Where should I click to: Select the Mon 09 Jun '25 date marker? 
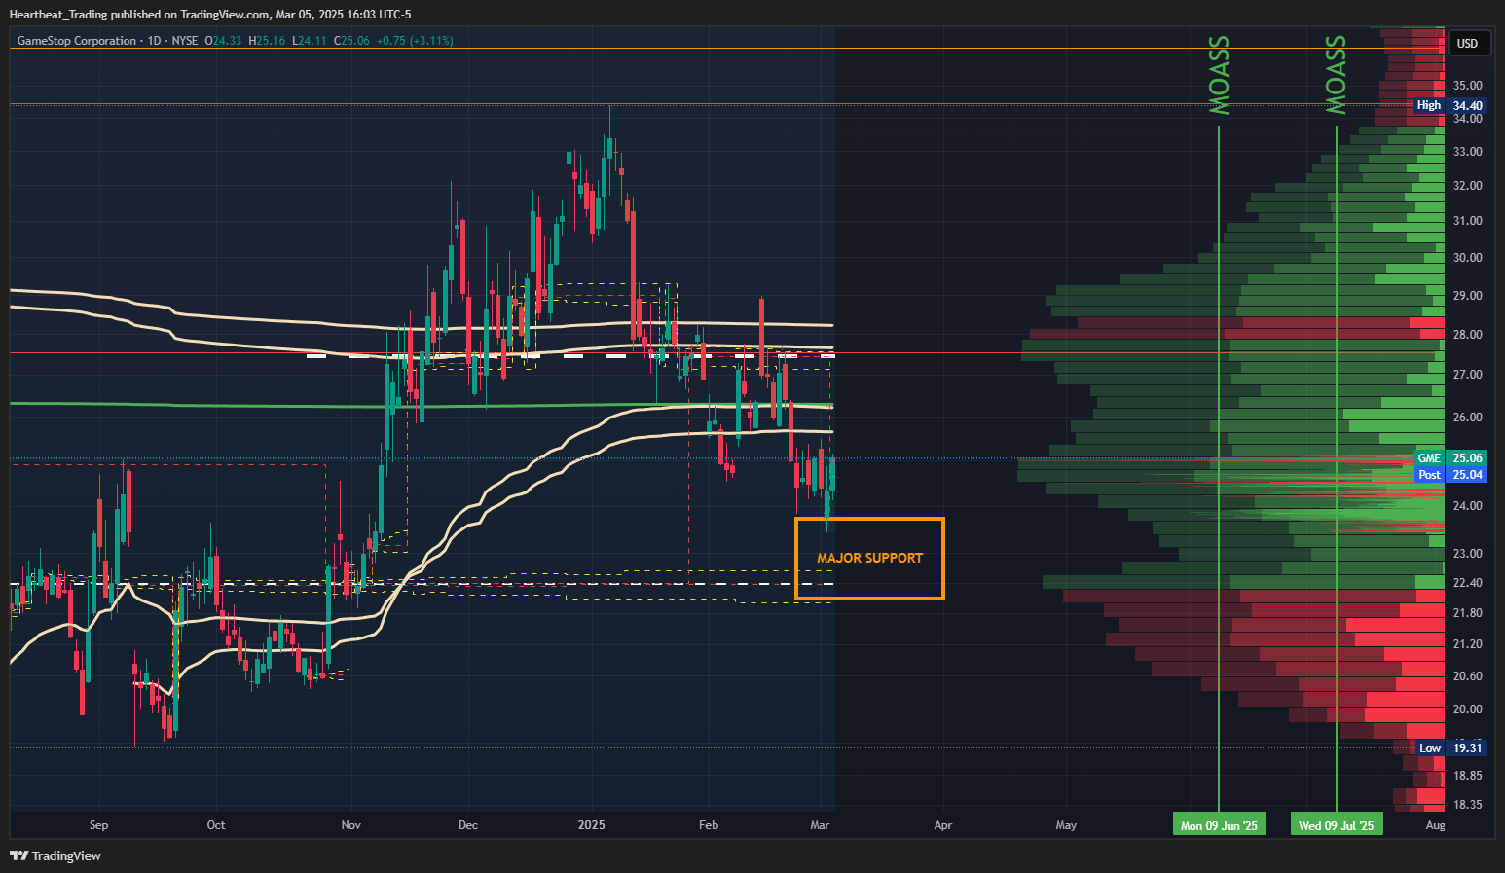[1219, 825]
